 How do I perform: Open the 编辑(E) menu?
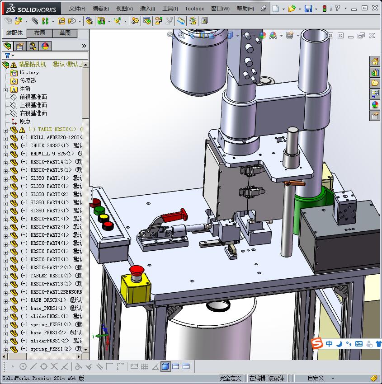pos(100,9)
